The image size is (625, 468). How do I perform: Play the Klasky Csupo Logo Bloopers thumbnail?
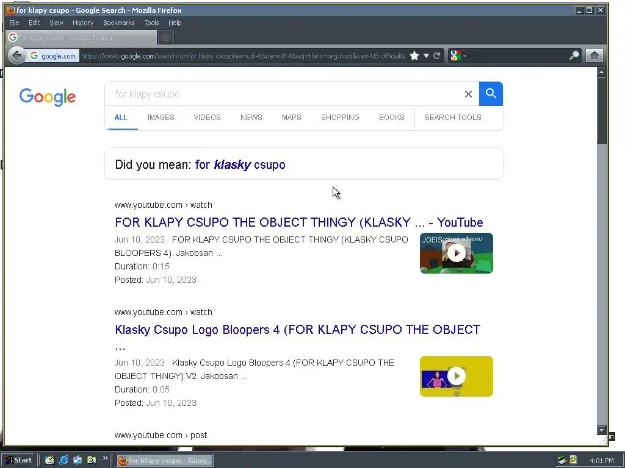(x=457, y=376)
